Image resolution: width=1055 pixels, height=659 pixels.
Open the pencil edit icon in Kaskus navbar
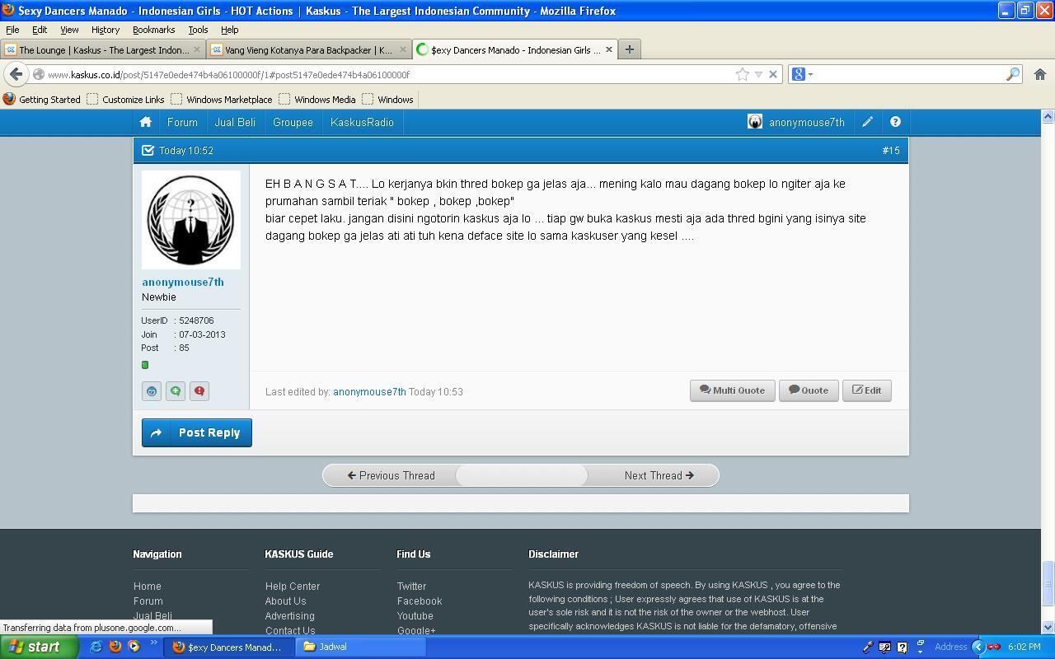click(x=868, y=122)
